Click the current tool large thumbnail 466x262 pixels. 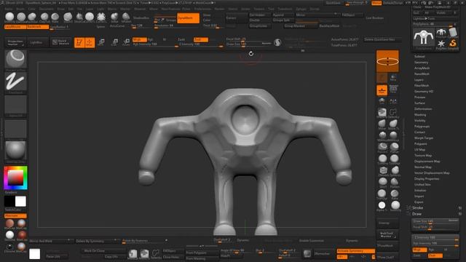pos(424,38)
